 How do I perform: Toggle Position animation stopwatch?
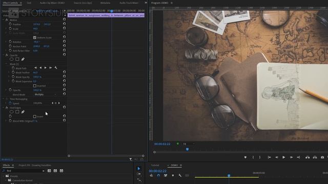tap(10, 24)
